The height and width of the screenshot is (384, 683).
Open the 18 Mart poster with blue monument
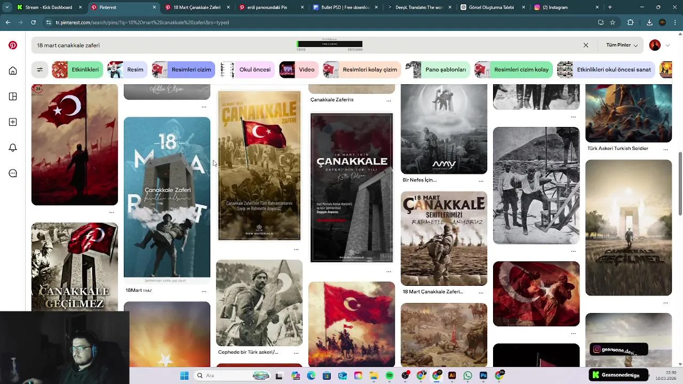click(167, 201)
